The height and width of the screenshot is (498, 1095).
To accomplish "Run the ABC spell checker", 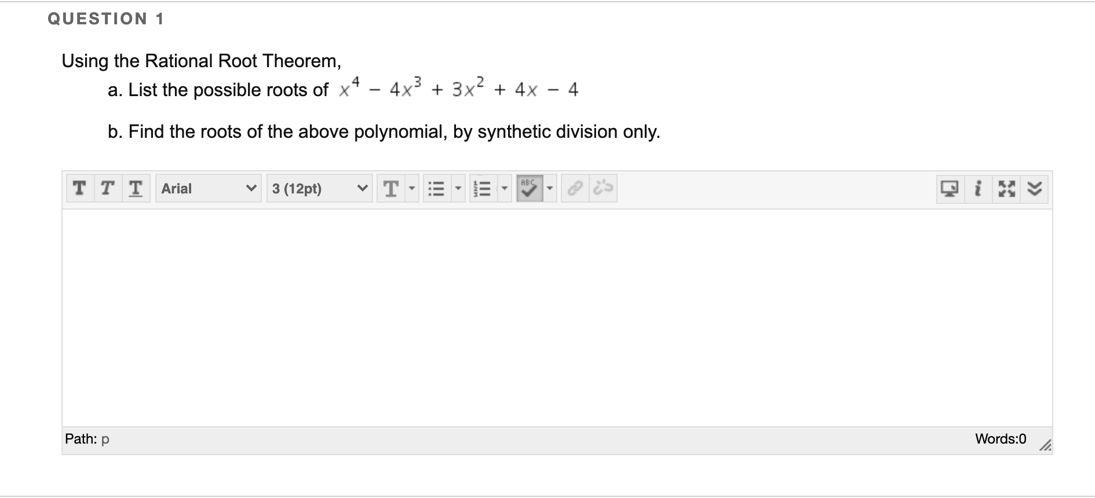I will tap(528, 188).
